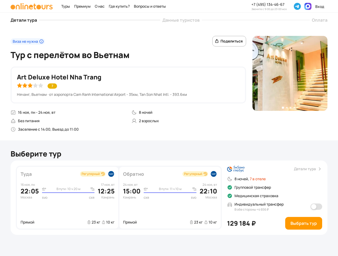
Task: Click the moon icon next to 8 ночей in hotel details
Action: (x=134, y=112)
